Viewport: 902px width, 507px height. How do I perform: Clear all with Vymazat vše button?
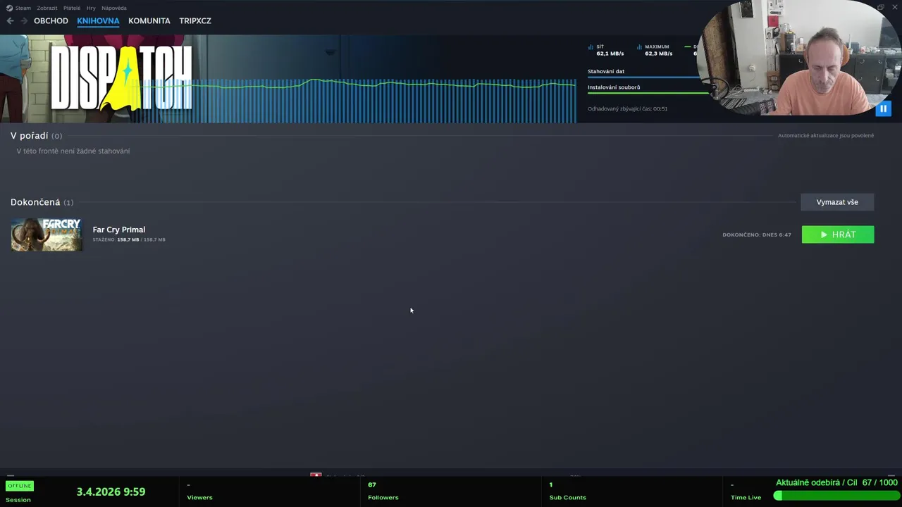coord(837,202)
